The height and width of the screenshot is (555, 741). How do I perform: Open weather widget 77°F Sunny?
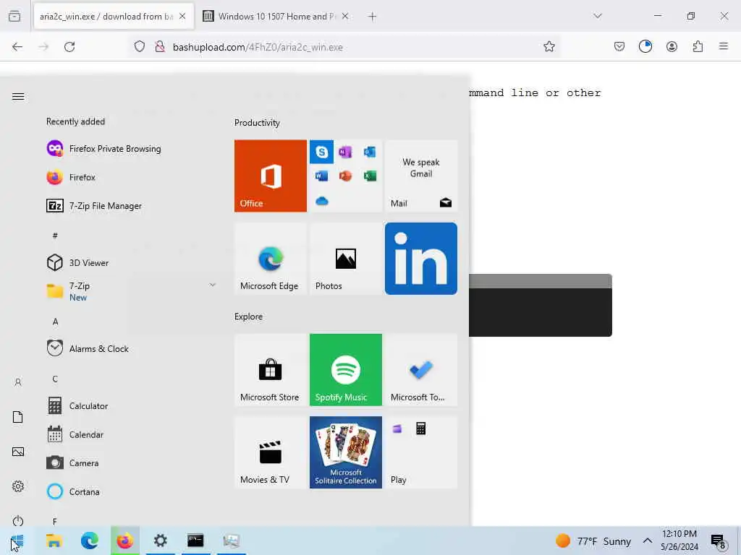(593, 541)
